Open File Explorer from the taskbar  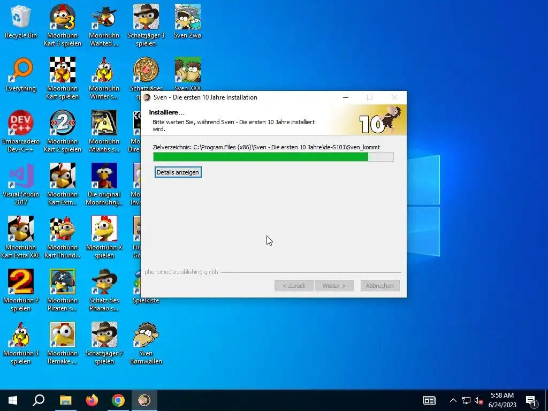point(65,400)
